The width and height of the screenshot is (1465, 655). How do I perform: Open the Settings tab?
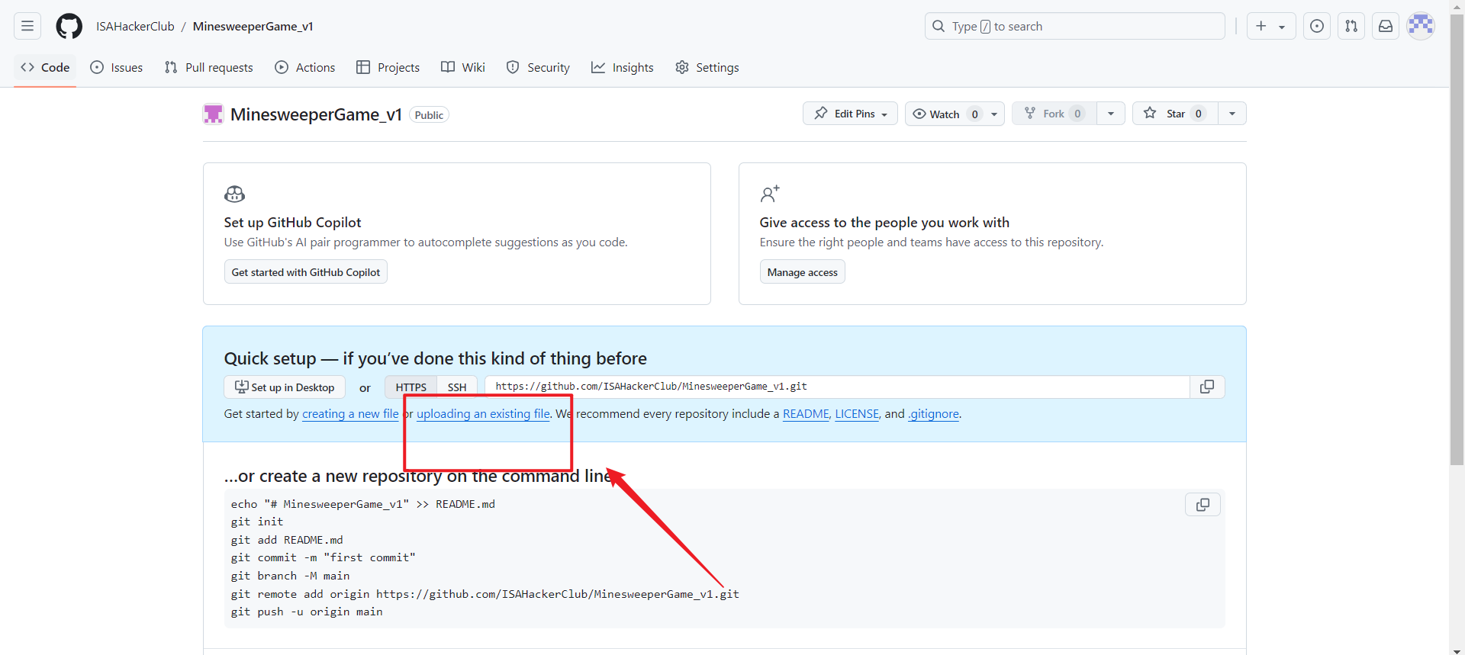pos(707,67)
